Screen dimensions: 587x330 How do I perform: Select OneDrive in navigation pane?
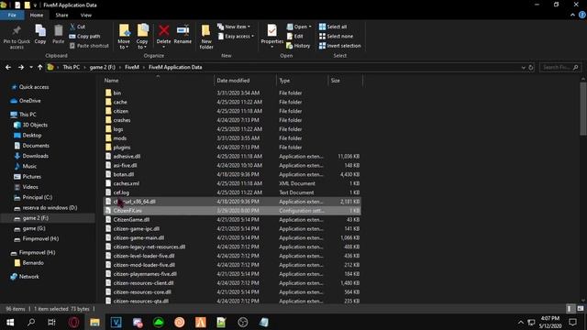pos(29,101)
